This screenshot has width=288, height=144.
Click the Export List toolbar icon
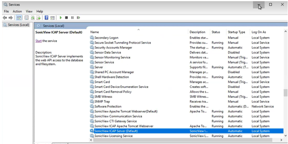point(38,18)
